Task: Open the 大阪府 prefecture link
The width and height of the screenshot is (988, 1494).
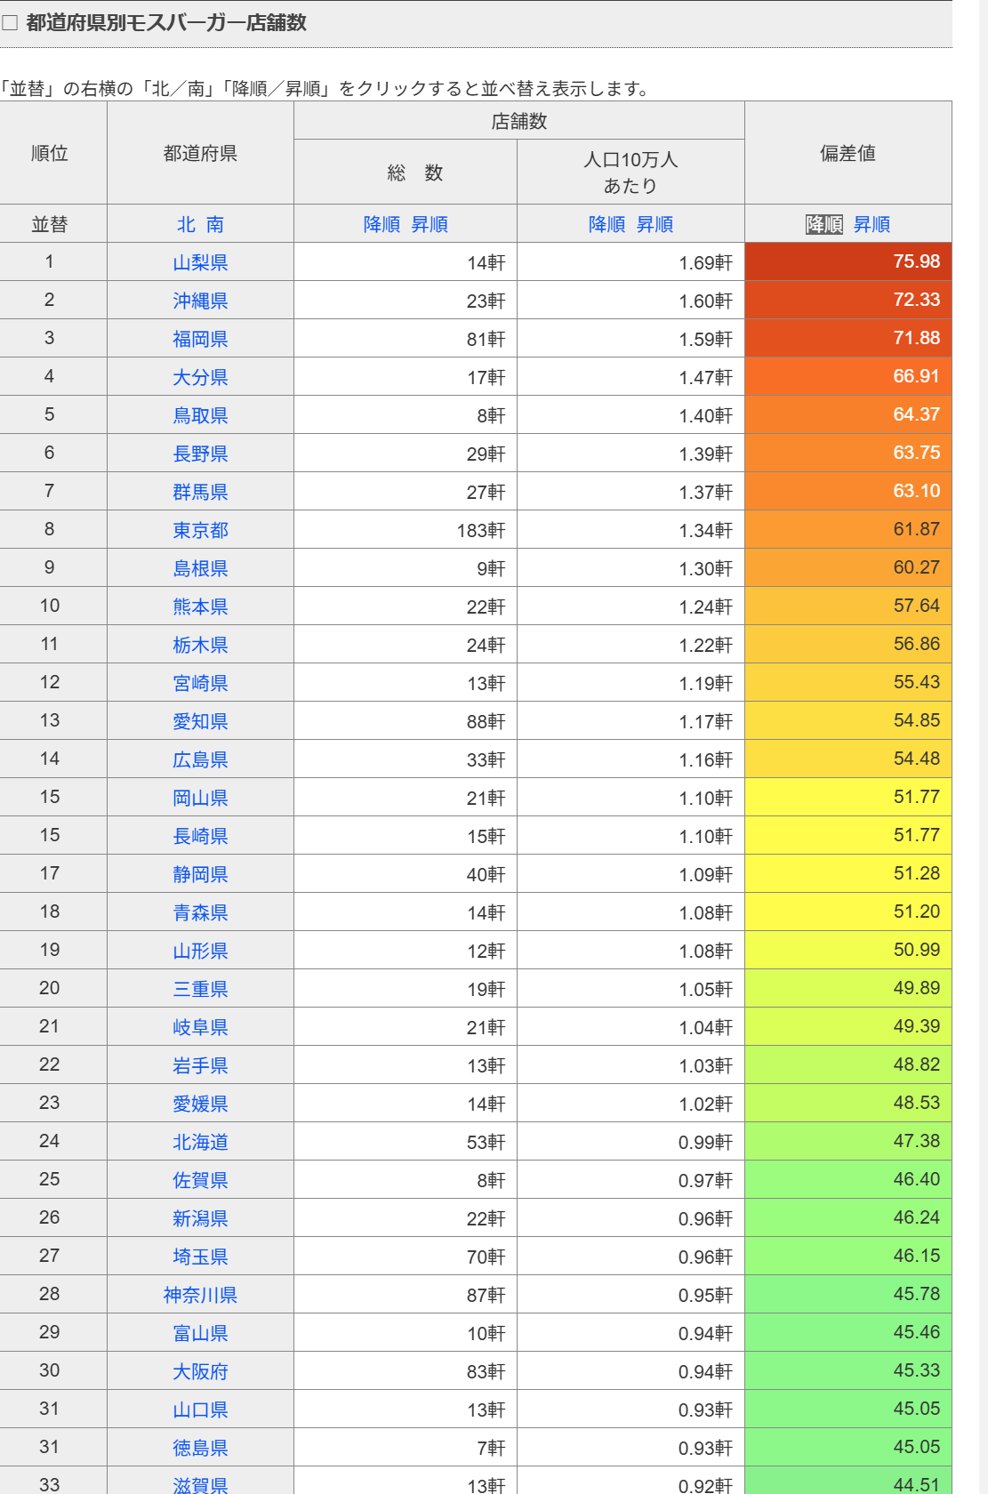Action: tap(200, 1372)
